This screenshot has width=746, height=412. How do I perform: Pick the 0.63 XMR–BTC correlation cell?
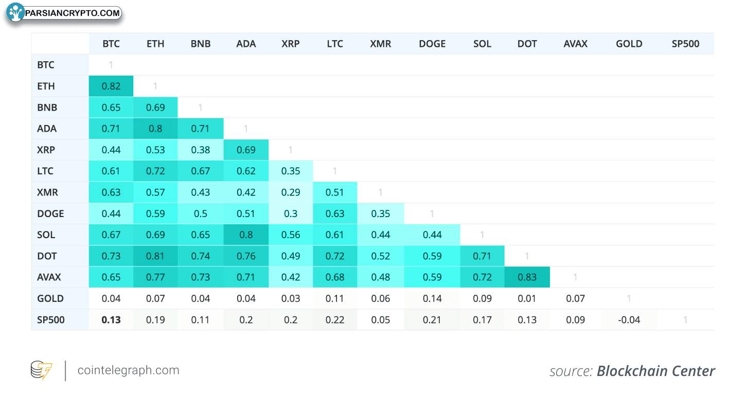tap(111, 192)
